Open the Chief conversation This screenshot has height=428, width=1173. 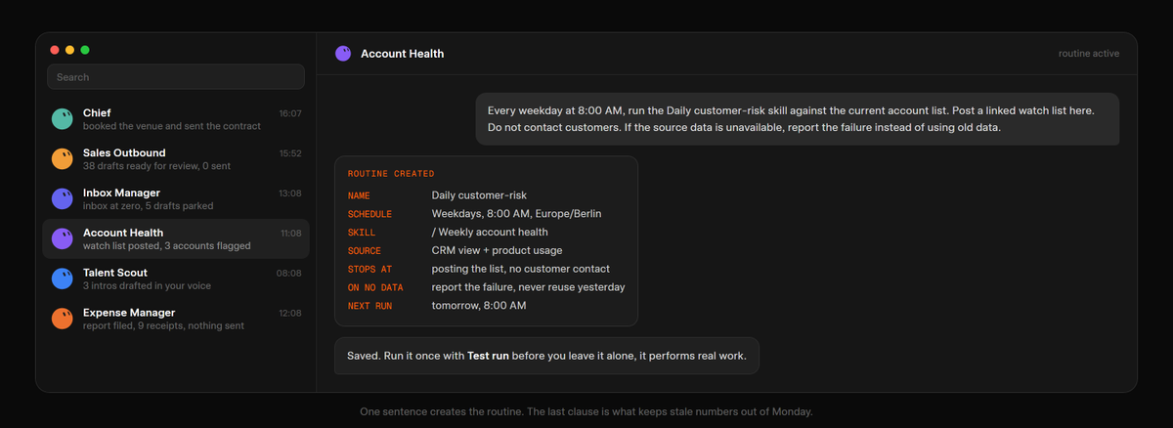point(176,119)
